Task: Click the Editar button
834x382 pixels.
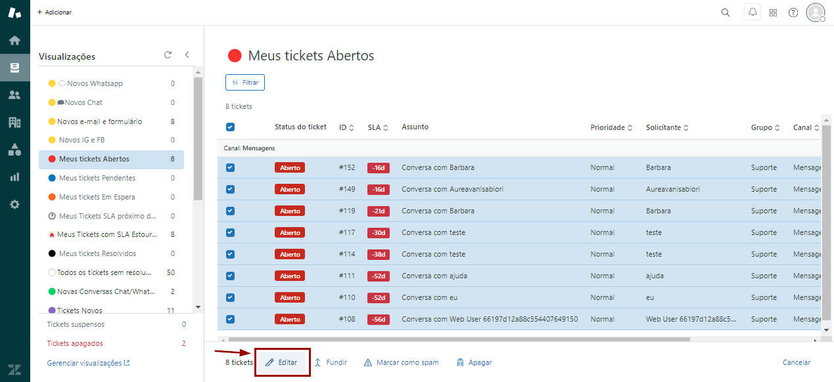Action: [282, 362]
